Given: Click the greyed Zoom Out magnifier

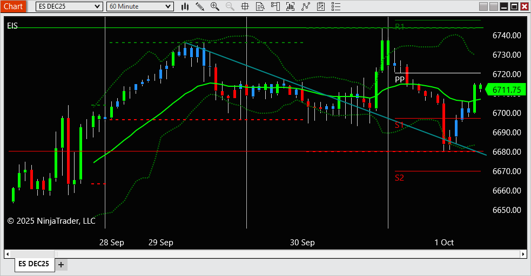Looking at the screenshot, I should click(230, 6).
